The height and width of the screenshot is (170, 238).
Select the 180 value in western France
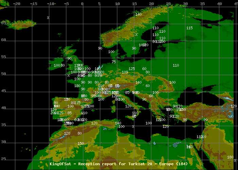point(77,86)
